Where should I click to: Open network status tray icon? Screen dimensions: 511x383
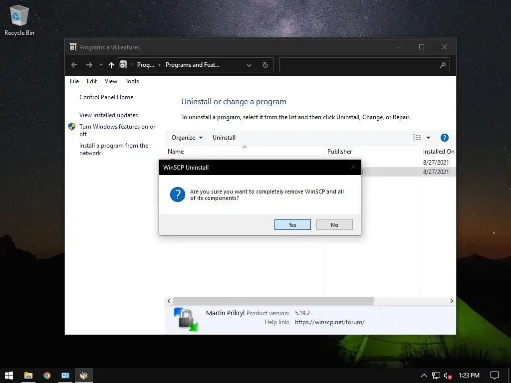(436, 376)
